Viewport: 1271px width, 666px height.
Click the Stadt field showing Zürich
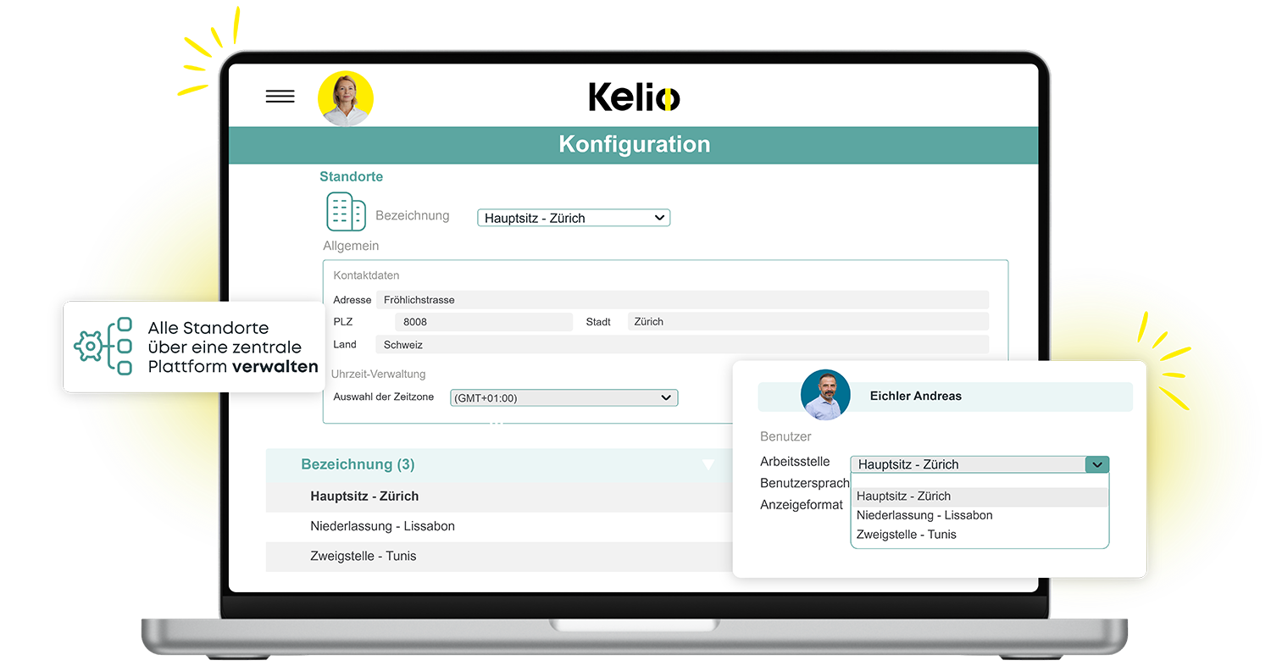[x=808, y=322]
